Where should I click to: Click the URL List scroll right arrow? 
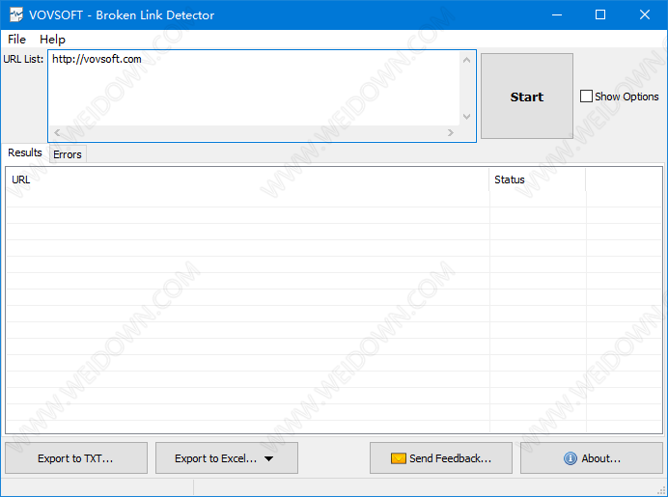pyautogui.click(x=451, y=133)
